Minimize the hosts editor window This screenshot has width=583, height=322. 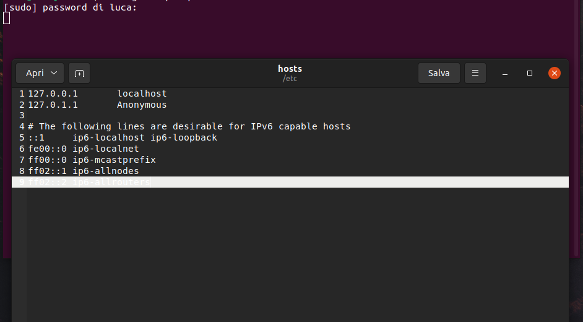[x=505, y=73]
